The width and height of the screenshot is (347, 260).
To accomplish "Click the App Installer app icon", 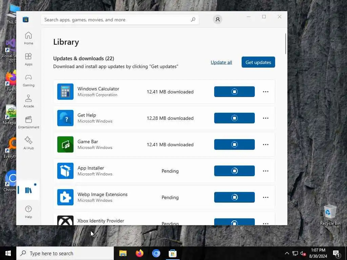I will (65, 171).
